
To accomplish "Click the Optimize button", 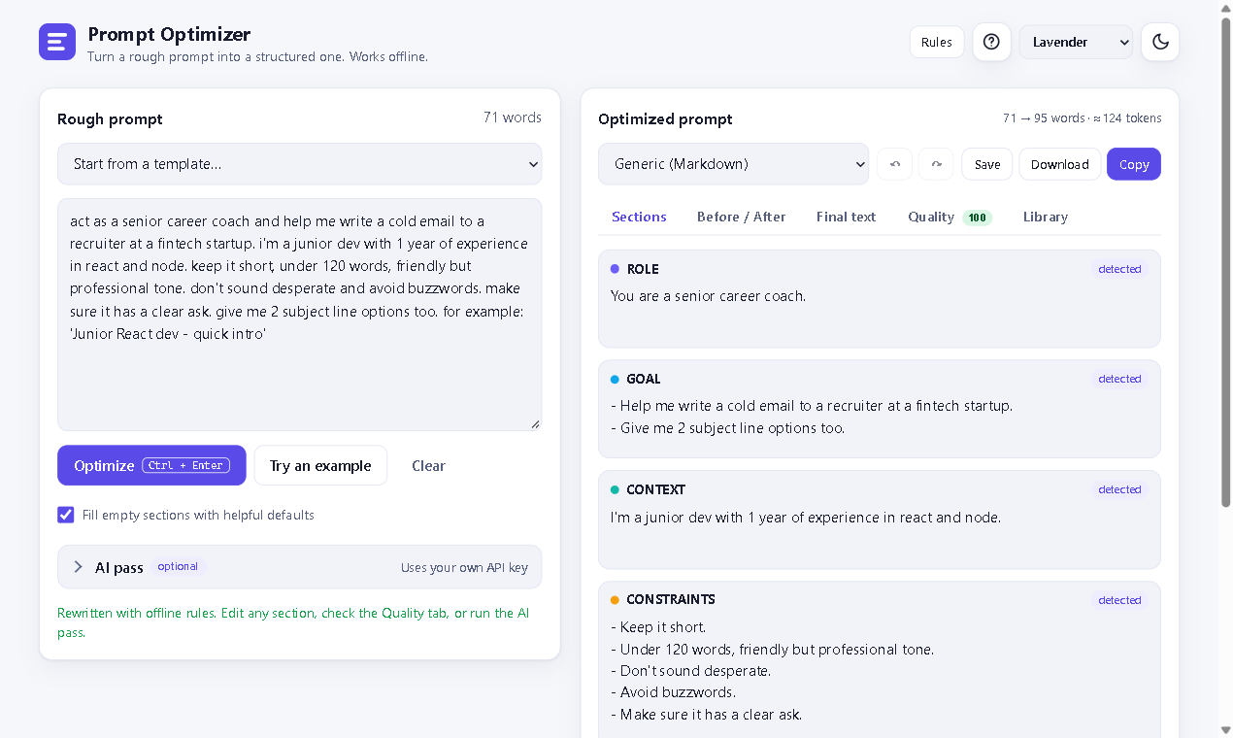I will (151, 465).
